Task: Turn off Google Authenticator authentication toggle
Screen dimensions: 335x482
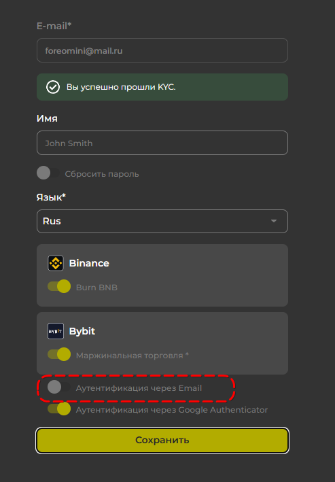Action: [59, 409]
